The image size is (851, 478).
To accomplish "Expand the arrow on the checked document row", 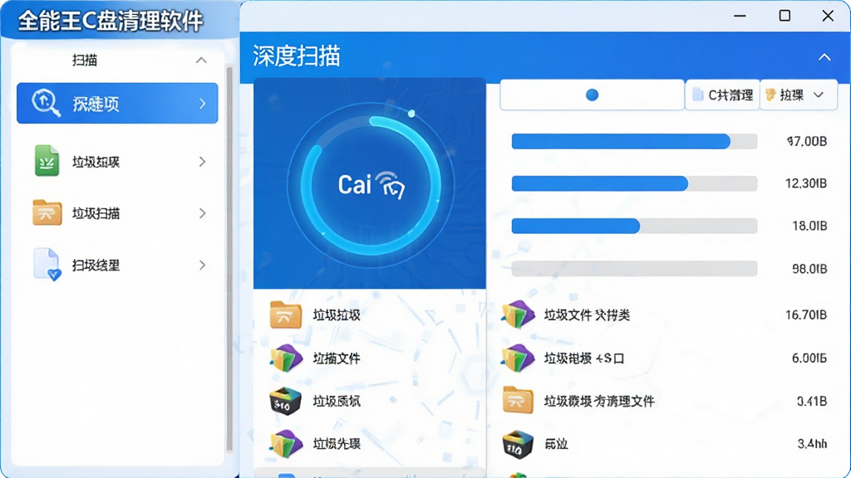I will pyautogui.click(x=203, y=265).
